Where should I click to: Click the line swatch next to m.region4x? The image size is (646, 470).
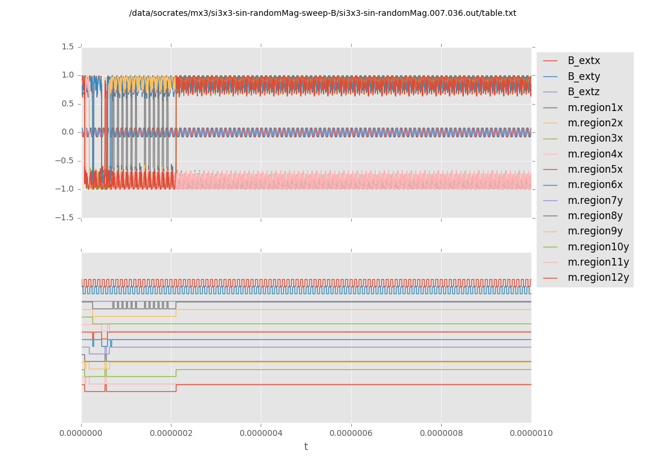[x=550, y=154]
